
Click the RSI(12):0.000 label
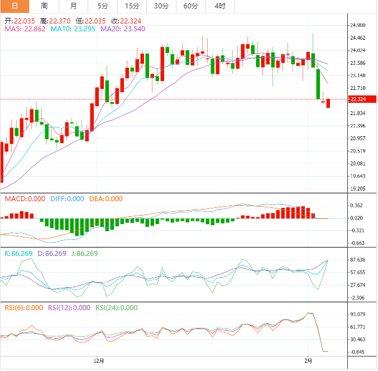click(69, 308)
